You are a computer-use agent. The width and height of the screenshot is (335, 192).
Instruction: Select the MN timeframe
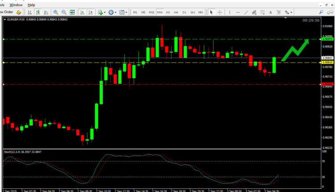pos(201,13)
